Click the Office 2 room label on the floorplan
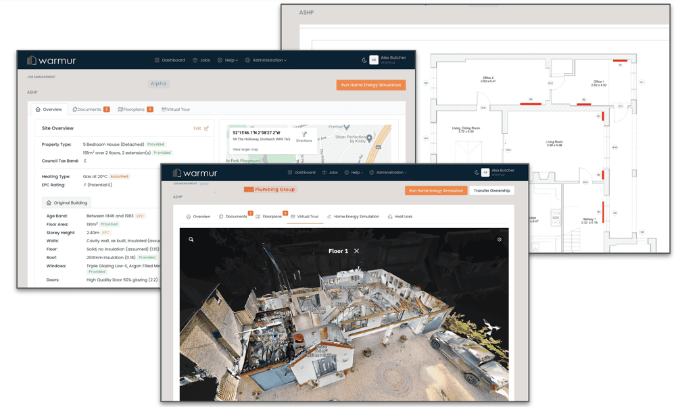Viewport: 676px width, 407px height. [x=488, y=79]
